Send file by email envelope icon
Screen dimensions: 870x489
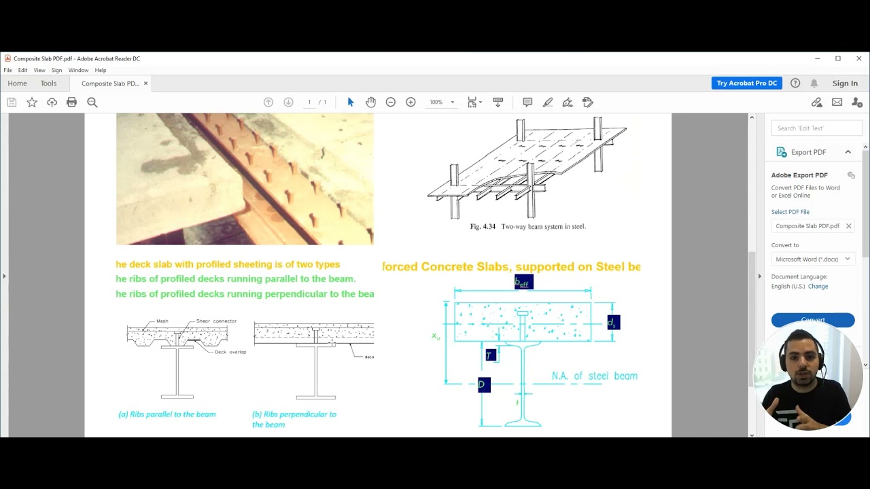(837, 102)
